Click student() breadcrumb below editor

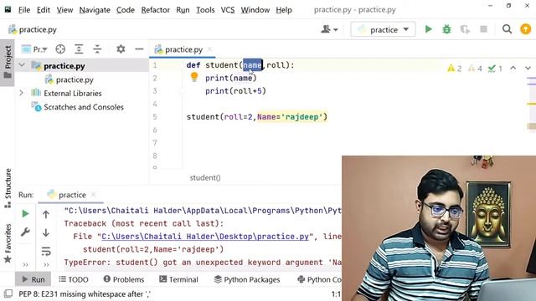point(205,177)
